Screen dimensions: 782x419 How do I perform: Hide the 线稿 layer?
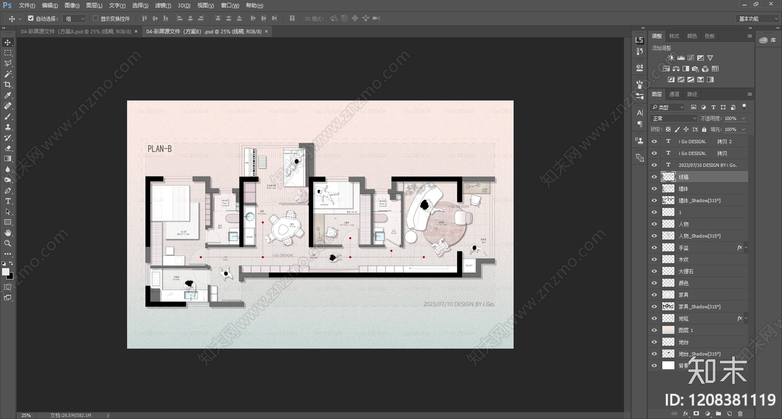coord(654,177)
